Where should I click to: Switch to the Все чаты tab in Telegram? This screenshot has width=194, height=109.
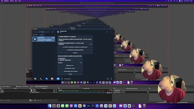point(35,35)
